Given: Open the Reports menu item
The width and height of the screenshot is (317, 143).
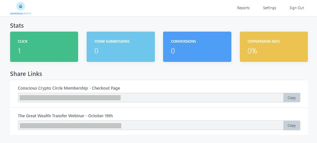Looking at the screenshot, I should point(243,8).
